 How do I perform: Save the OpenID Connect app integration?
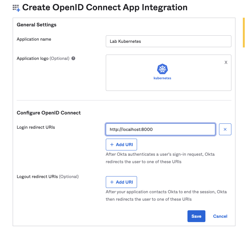click(x=196, y=216)
